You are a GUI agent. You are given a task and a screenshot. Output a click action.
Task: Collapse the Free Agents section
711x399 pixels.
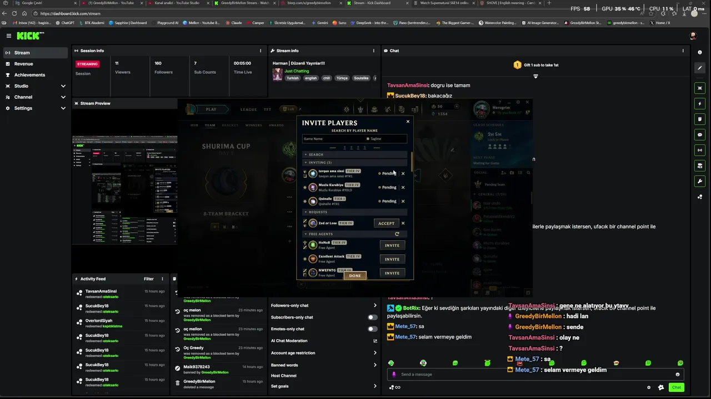[x=306, y=234]
